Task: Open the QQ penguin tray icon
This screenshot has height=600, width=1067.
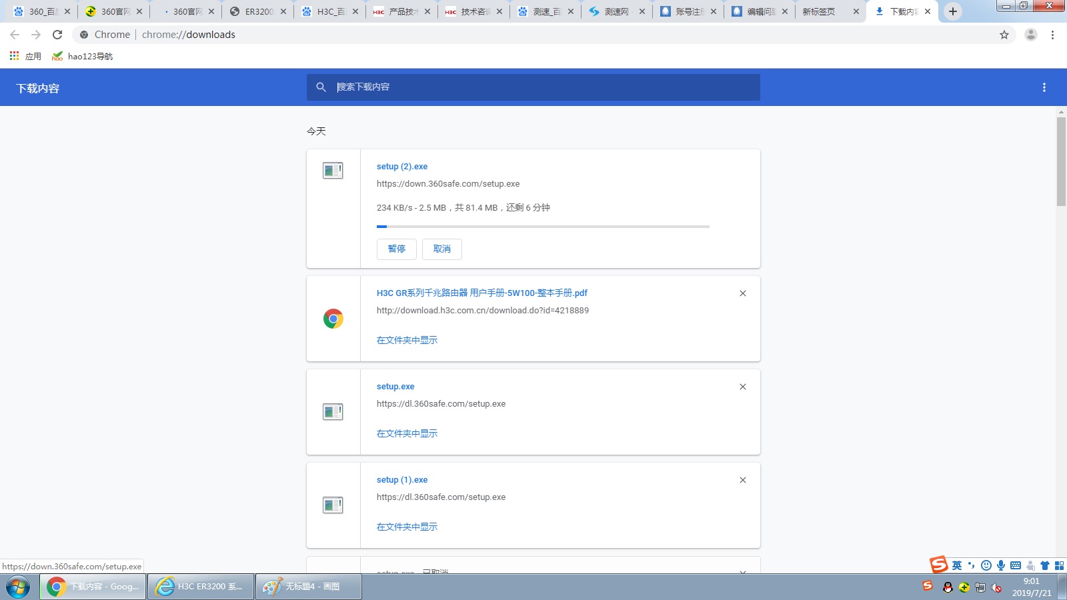Action: (x=948, y=587)
